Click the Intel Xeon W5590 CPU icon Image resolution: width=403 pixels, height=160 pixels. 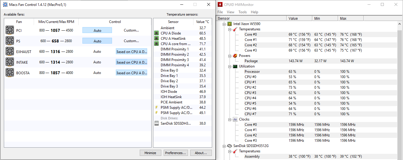pyautogui.click(x=230, y=24)
